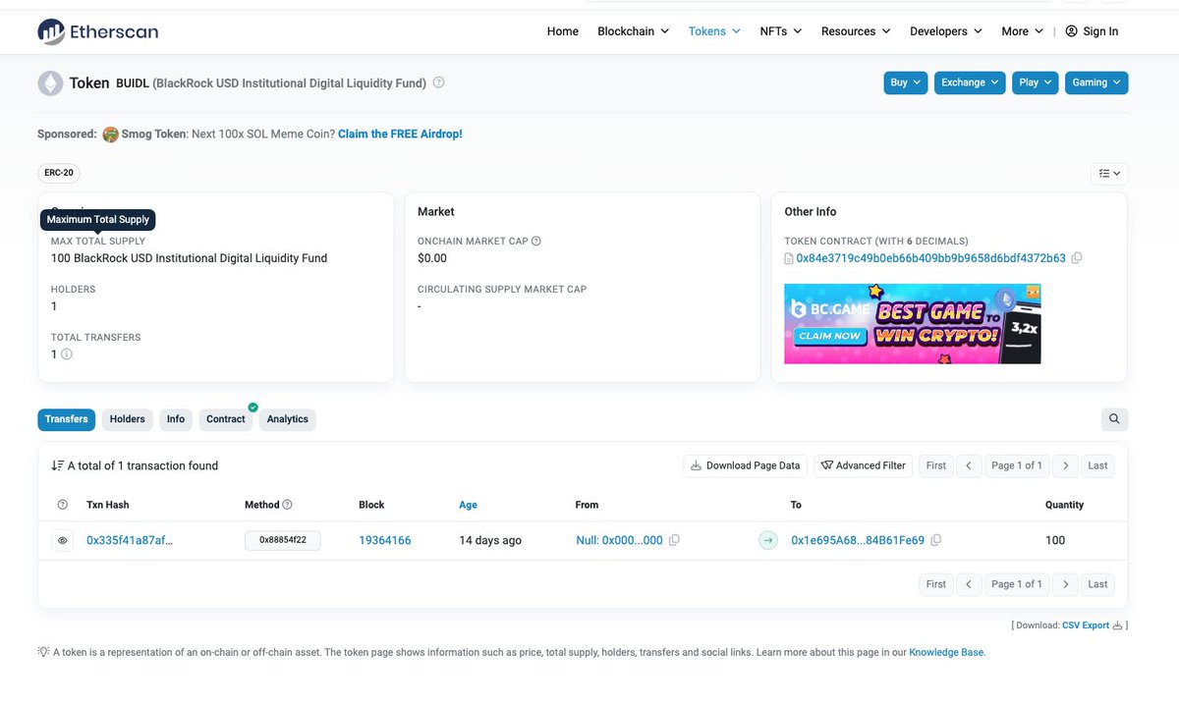This screenshot has height=707, width=1179.
Task: Click the sort icon beside the transaction total
Action: (x=57, y=465)
